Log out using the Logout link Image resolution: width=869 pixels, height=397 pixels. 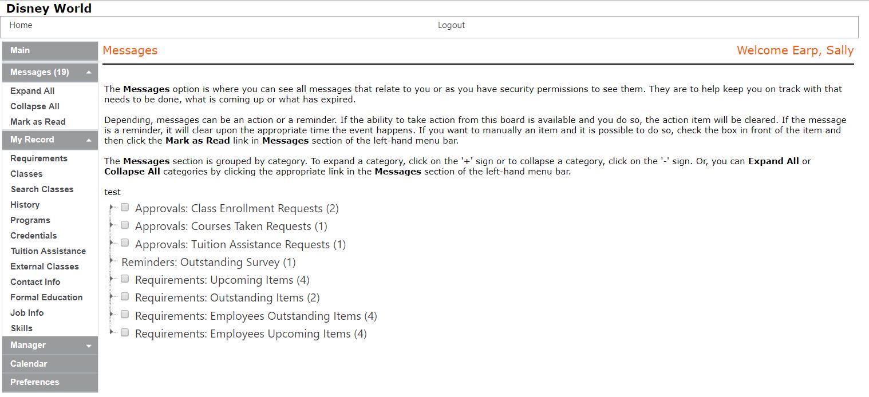pos(451,25)
